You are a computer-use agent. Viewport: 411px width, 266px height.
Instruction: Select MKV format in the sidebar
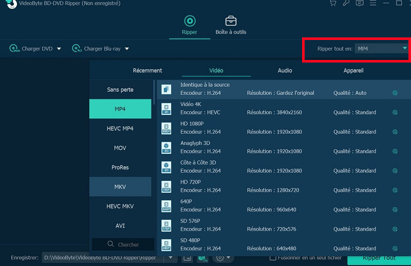(x=120, y=187)
